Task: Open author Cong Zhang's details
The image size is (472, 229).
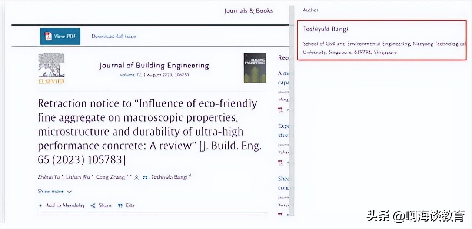Action: [111, 177]
